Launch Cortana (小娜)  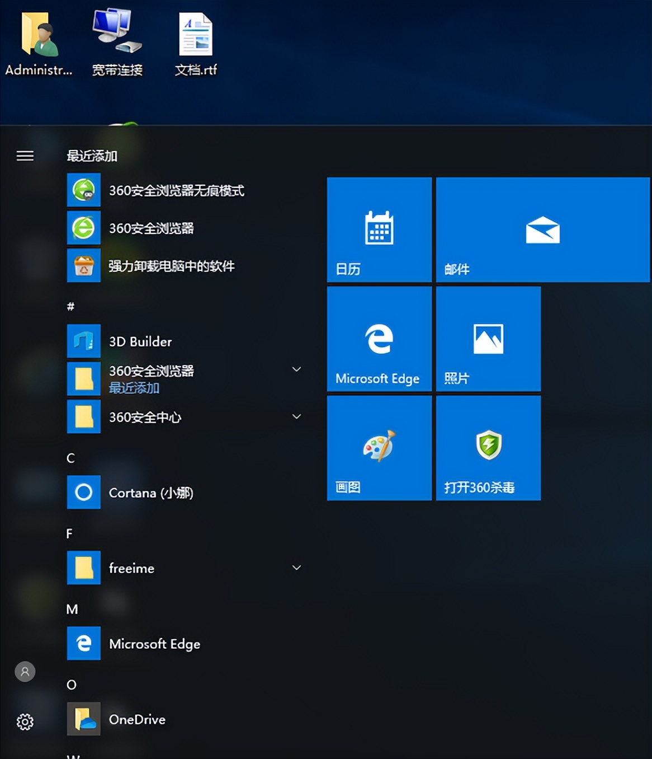point(150,493)
